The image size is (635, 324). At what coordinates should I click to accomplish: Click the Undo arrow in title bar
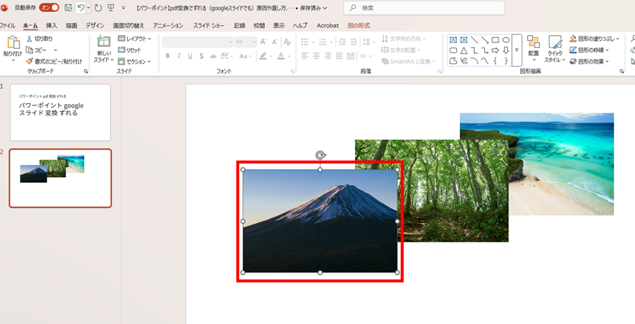tap(80, 8)
